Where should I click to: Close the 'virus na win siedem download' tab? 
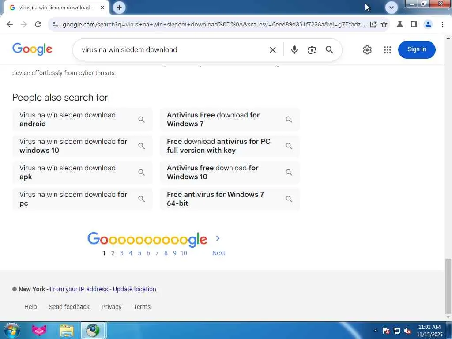tap(102, 8)
